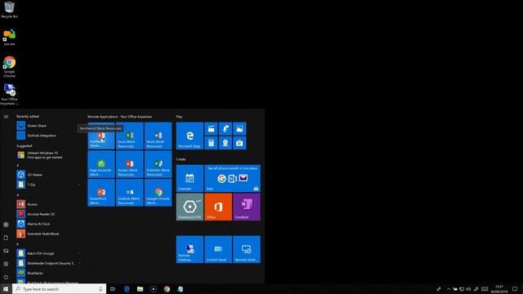Select the Recycle Bin desktop icon

pos(9,9)
